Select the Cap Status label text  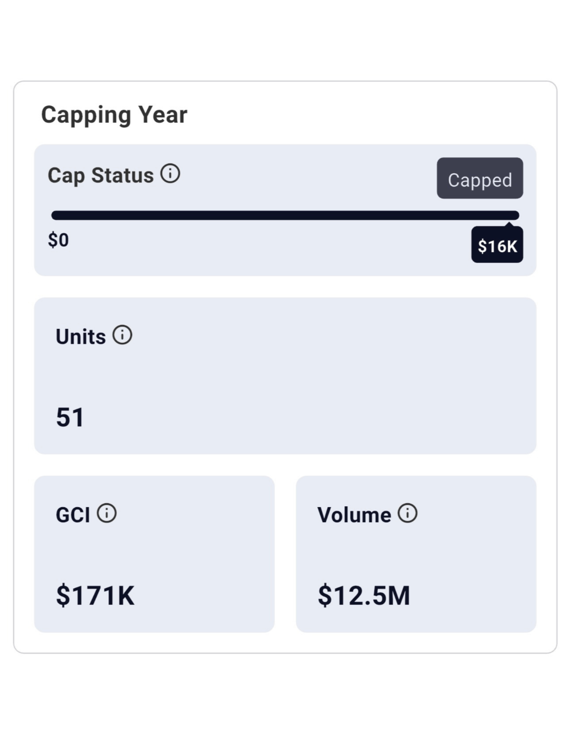point(101,175)
